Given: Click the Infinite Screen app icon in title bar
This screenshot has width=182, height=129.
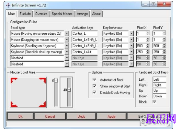Looking at the screenshot, I should click(8, 5).
